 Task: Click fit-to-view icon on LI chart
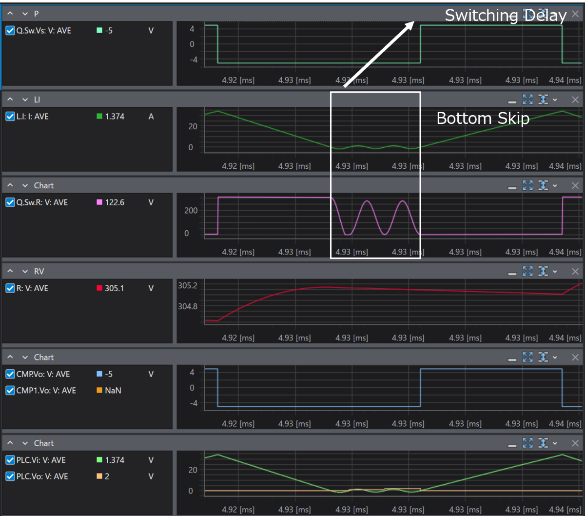tap(527, 99)
